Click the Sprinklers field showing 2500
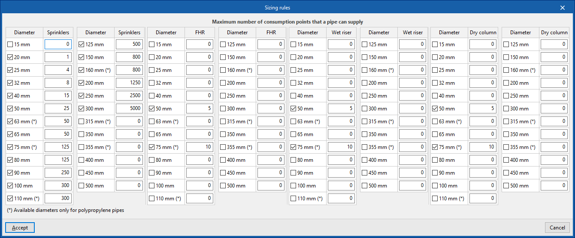575x238 pixels. [129, 96]
